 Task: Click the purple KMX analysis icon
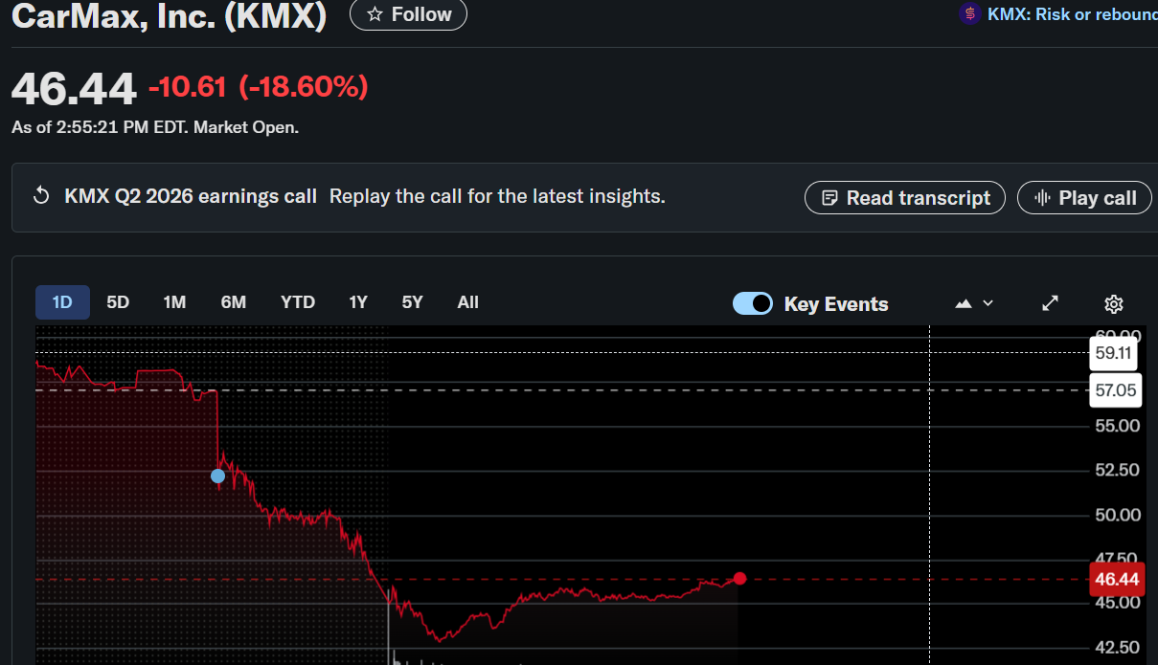(x=970, y=14)
